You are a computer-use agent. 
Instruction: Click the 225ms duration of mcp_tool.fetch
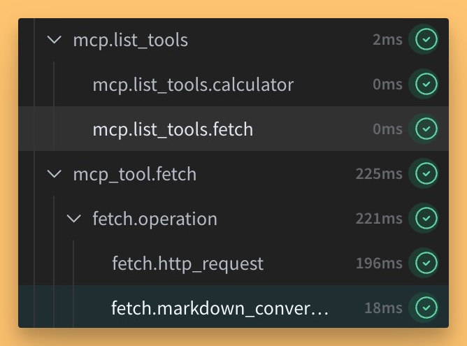coord(379,173)
